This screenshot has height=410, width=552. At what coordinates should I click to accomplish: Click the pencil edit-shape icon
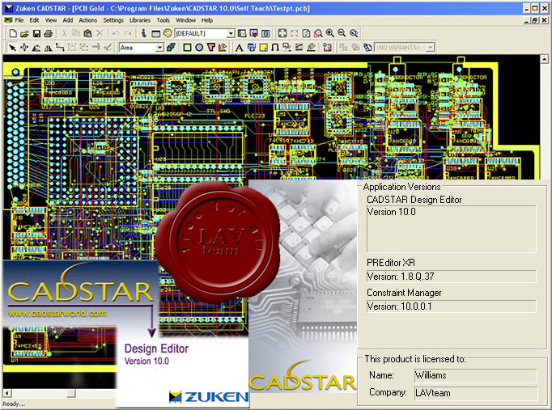(223, 47)
